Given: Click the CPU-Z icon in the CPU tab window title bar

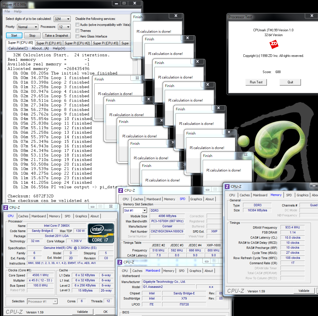Looking at the screenshot, I should pos(6,207).
